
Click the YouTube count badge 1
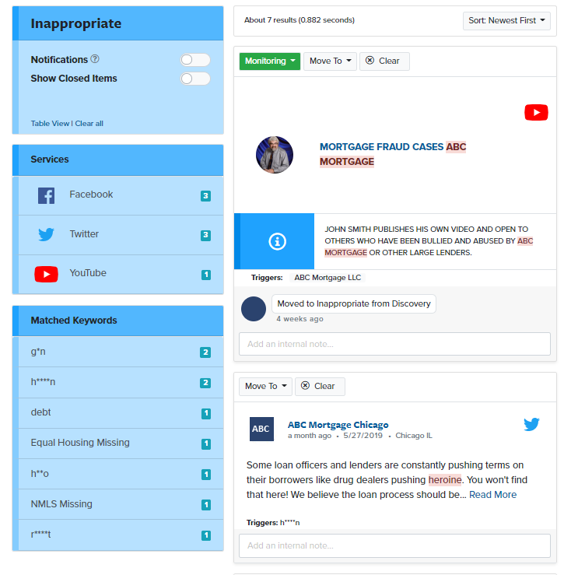[206, 275]
